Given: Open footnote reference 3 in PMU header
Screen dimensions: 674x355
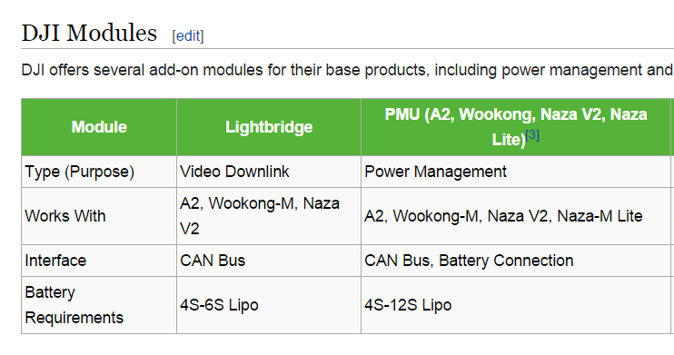Looking at the screenshot, I should coord(532,135).
